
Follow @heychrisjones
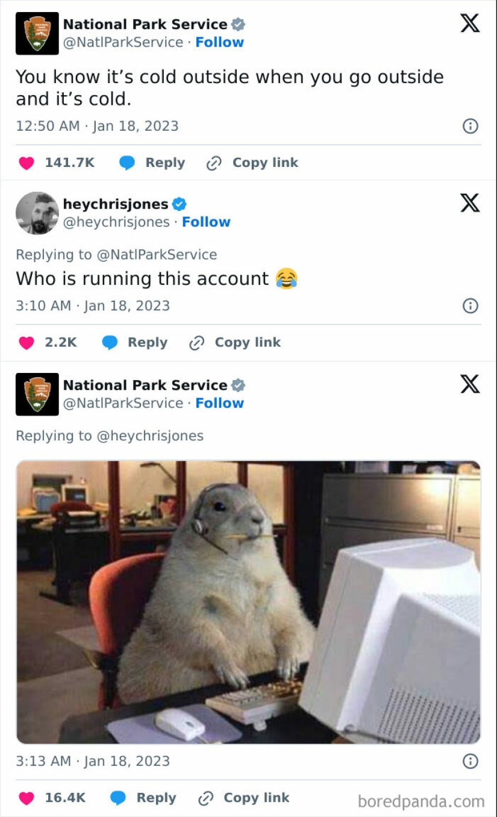coord(206,222)
